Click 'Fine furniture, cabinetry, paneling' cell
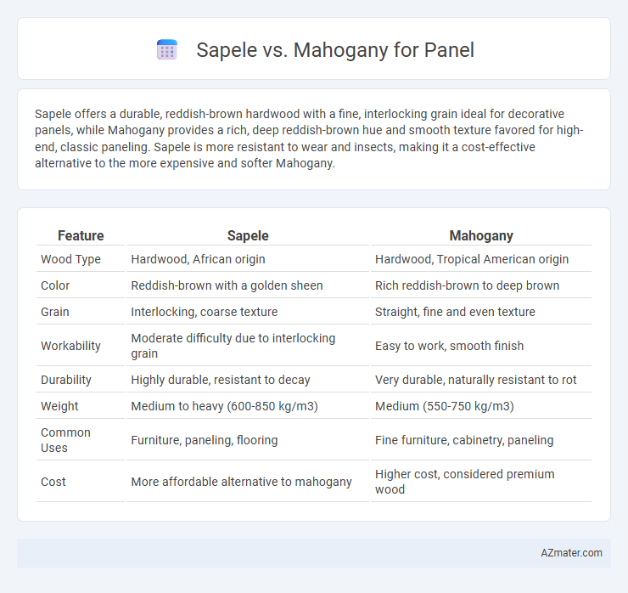Viewport: 628px width, 593px height. click(464, 440)
